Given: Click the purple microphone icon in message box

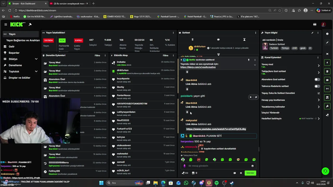Looking at the screenshot, I should pyautogui.click(x=184, y=166).
